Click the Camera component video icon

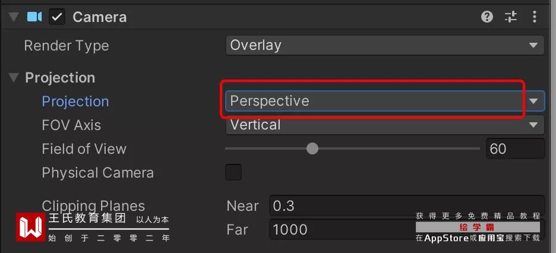pos(34,17)
